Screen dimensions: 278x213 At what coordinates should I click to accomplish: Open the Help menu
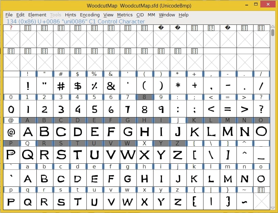pyautogui.click(x=183, y=15)
